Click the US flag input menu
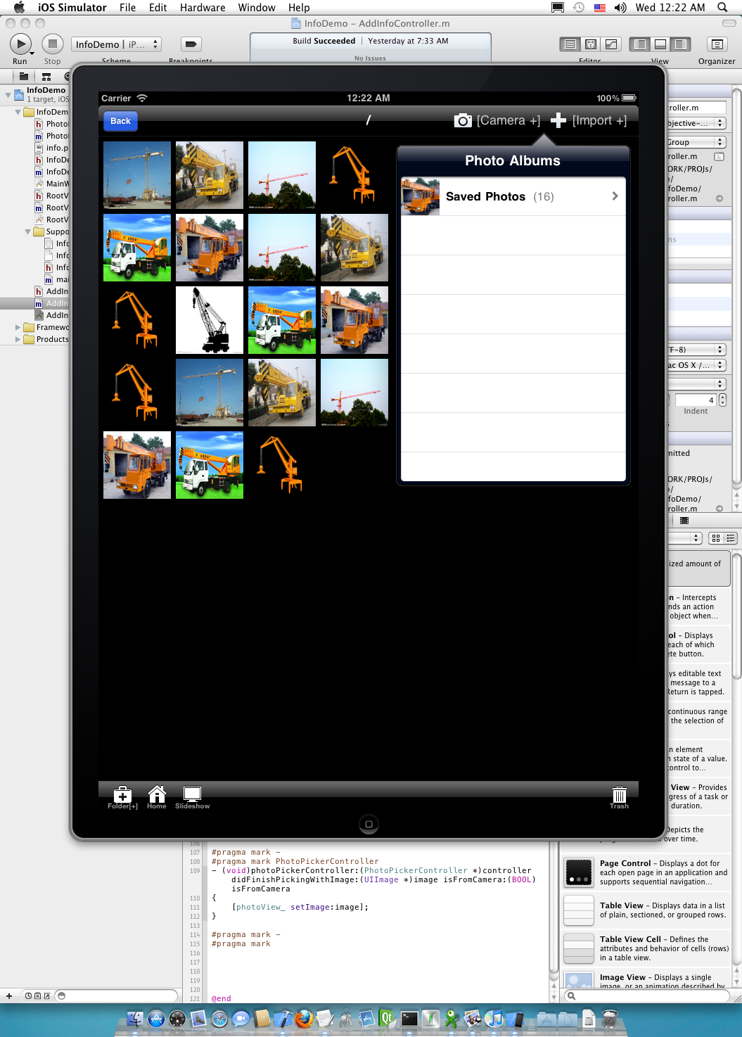The height and width of the screenshot is (1037, 742). click(x=600, y=8)
